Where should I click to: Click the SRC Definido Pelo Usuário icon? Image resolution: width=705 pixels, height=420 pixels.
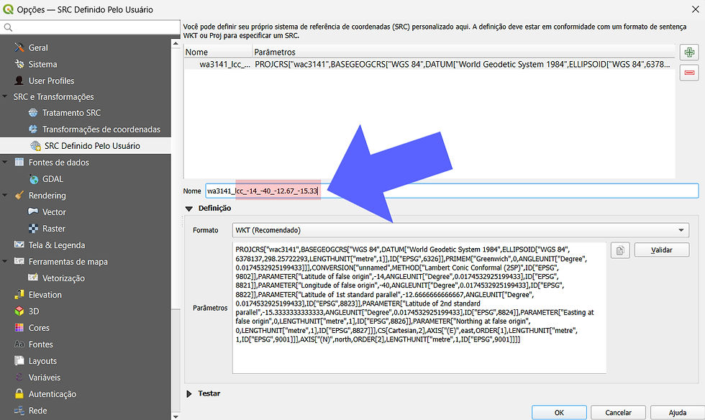35,146
